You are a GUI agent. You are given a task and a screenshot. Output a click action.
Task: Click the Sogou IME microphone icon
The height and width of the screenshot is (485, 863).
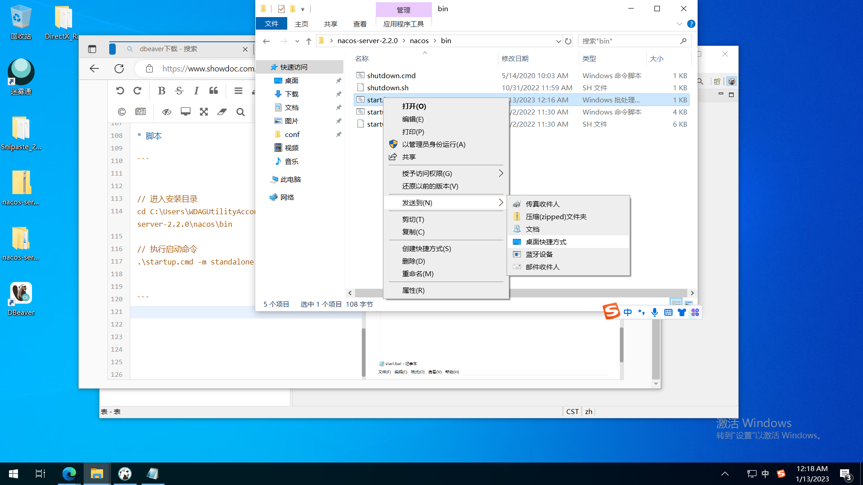(x=654, y=312)
